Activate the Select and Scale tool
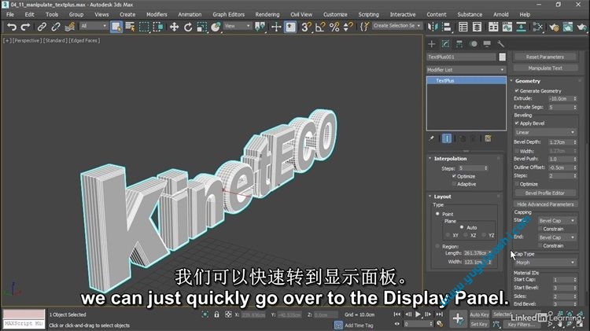This screenshot has width=590, height=331. (x=202, y=27)
